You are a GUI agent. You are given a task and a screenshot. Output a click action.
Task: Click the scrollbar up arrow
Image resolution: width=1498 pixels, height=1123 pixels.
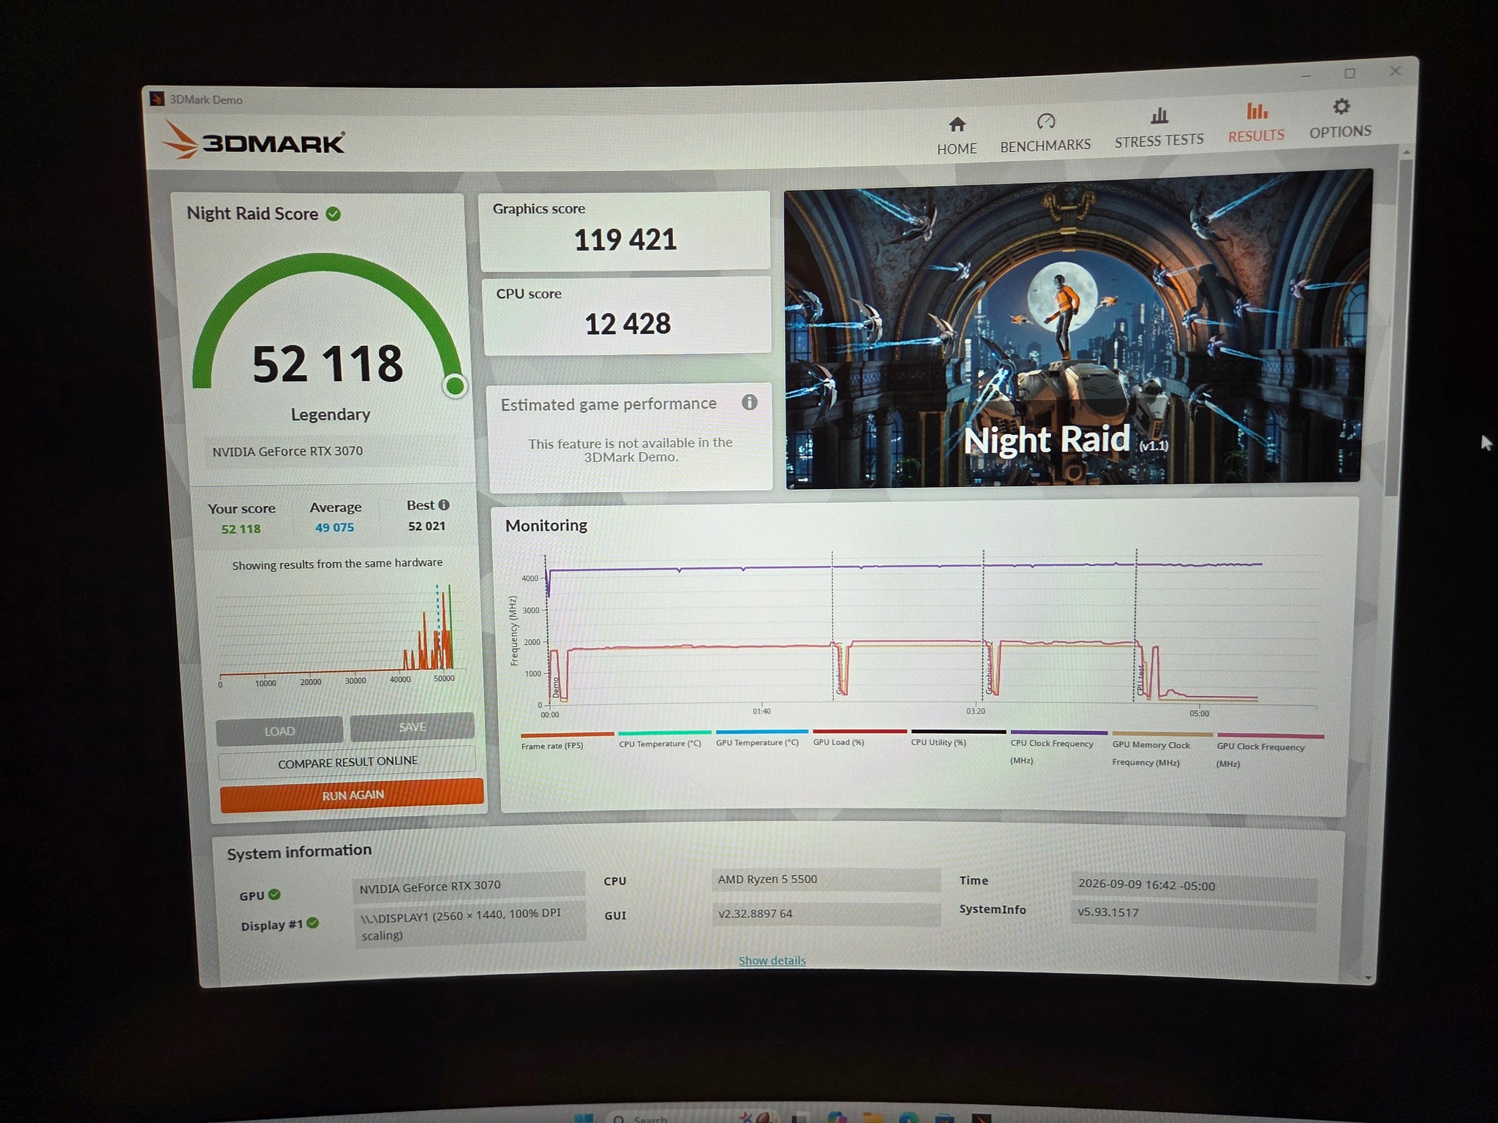pos(1406,152)
